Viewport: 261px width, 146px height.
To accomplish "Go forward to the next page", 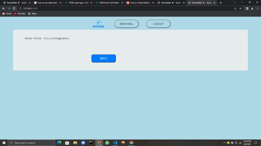I will (9, 8).
